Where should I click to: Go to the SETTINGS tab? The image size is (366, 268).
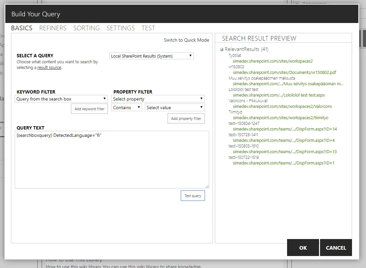click(x=121, y=28)
